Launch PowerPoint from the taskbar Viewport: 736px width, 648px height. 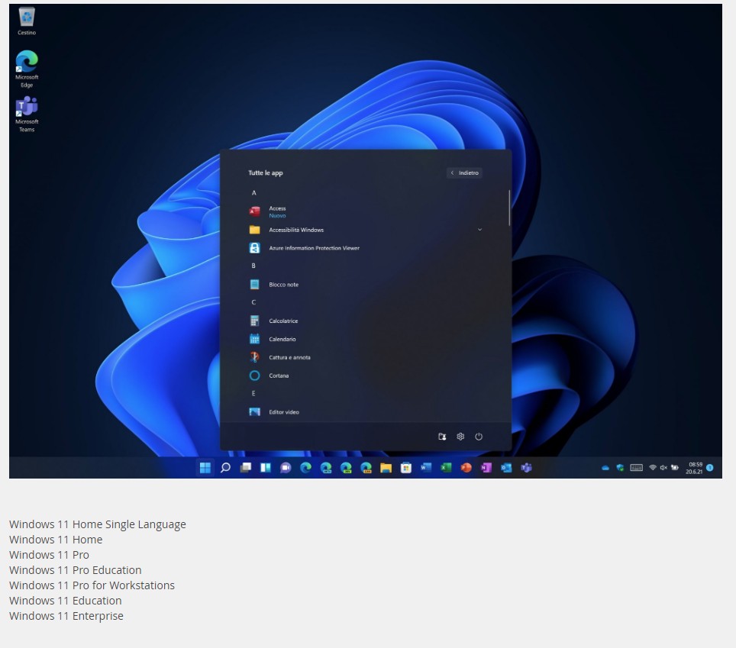466,468
